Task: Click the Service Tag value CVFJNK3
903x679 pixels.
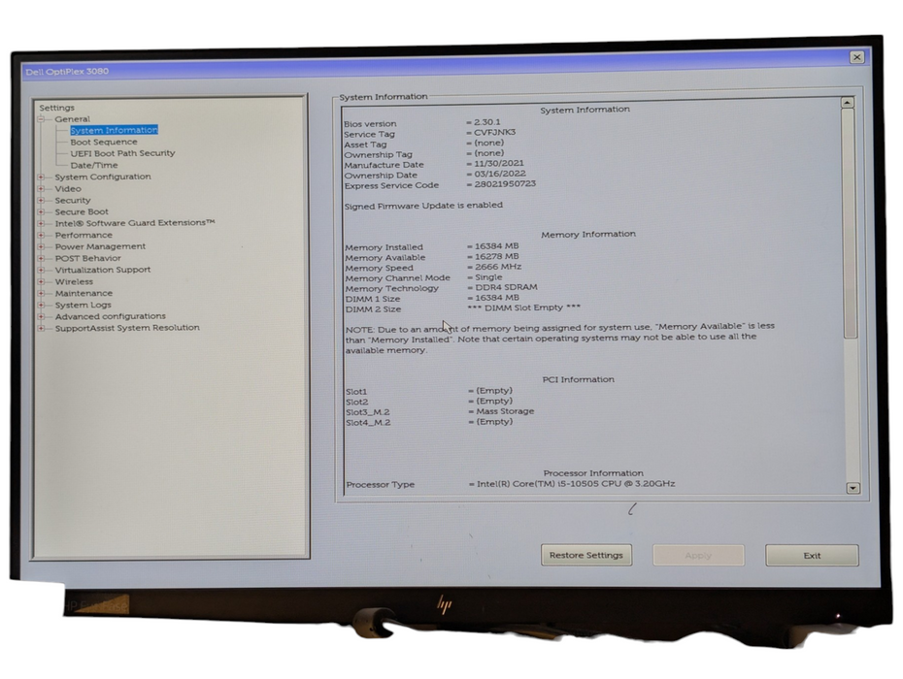Action: 494,132
